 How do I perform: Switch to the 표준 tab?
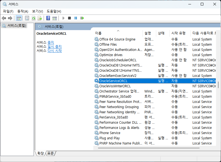point(51,153)
